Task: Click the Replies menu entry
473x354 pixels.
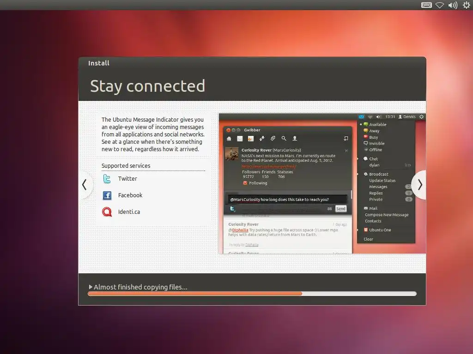Action: tap(376, 193)
